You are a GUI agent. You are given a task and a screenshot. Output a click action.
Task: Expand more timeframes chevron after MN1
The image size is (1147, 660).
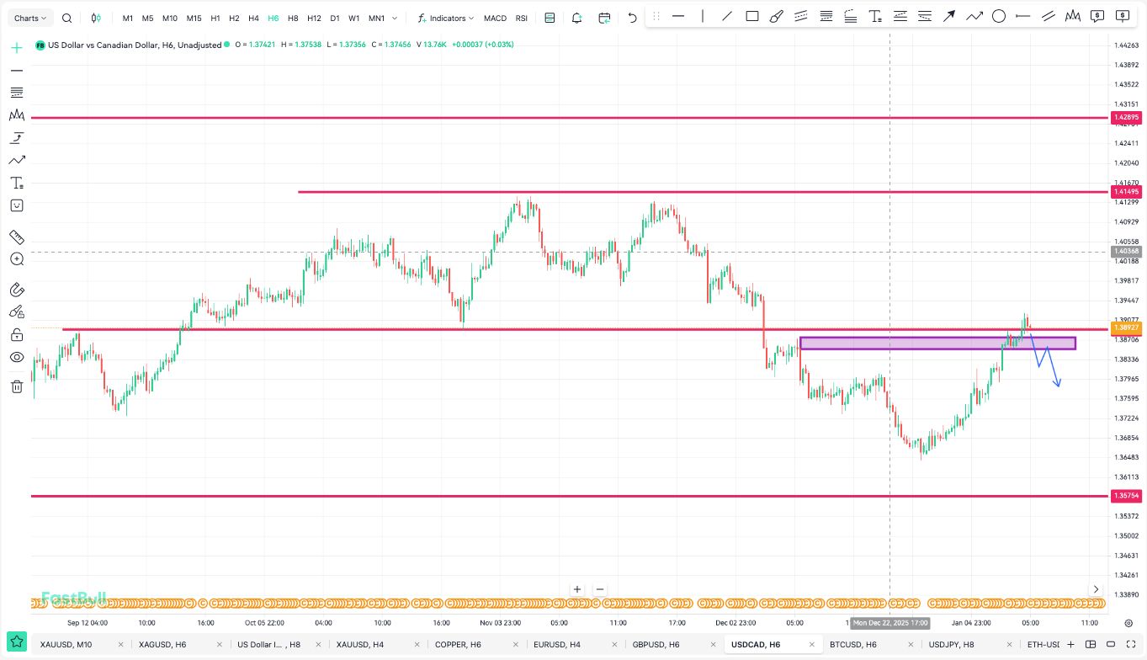(395, 18)
